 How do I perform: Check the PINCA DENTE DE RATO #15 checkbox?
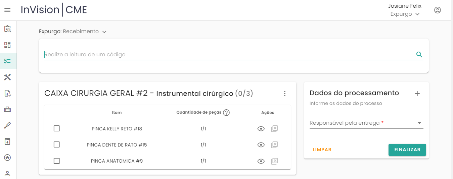(x=57, y=145)
